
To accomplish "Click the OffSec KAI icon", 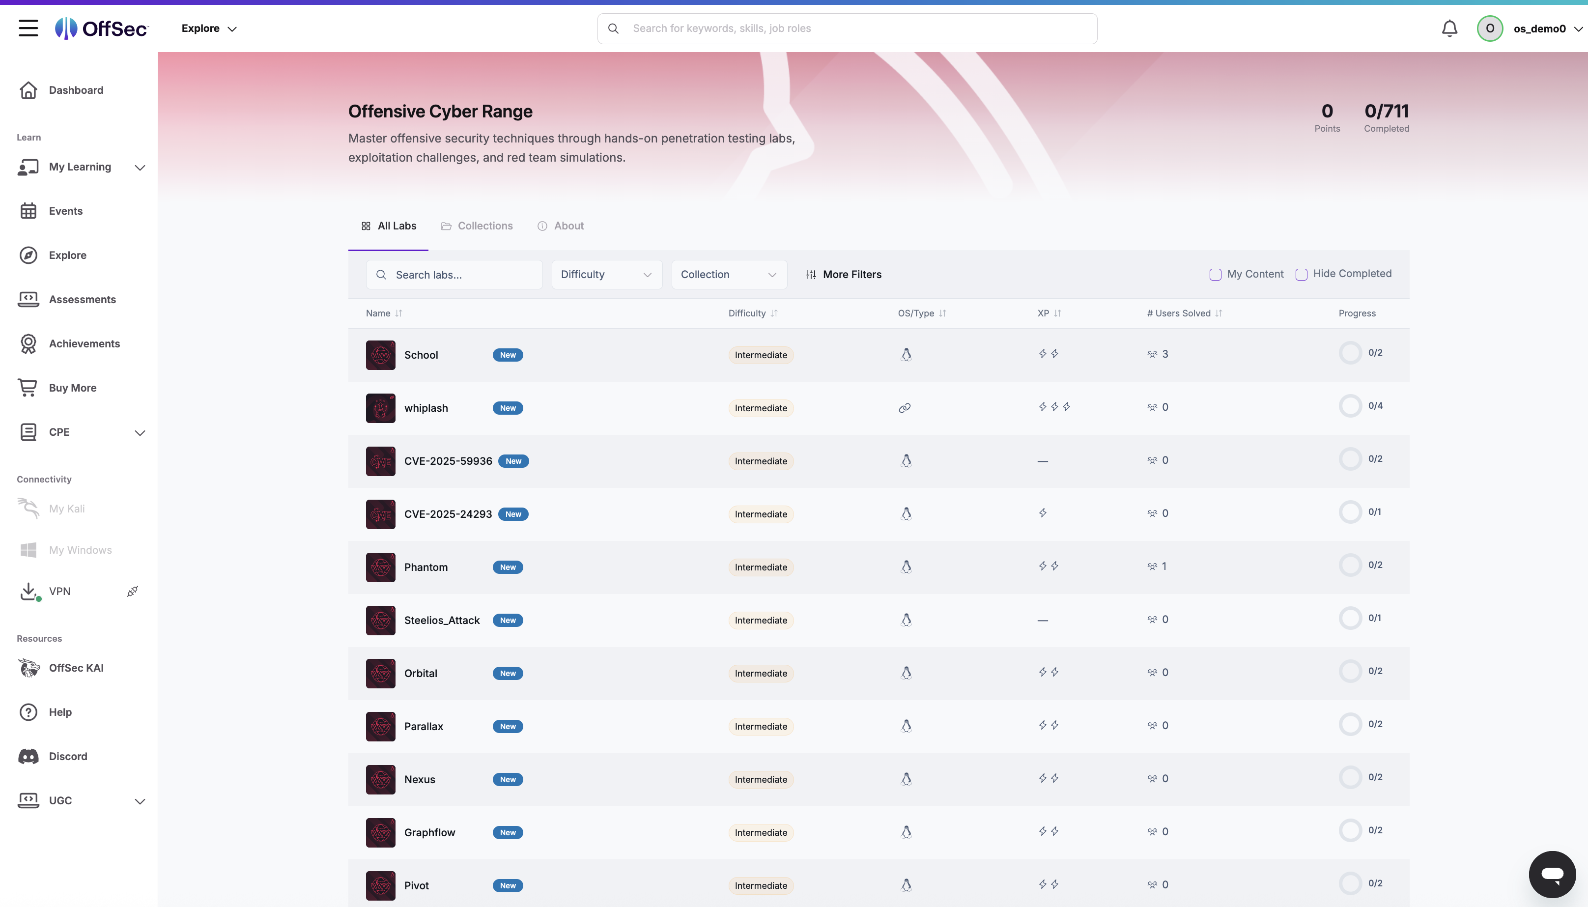I will (28, 668).
